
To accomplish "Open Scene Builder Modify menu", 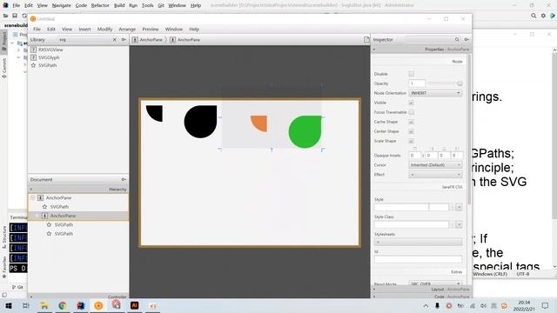I will tap(104, 29).
